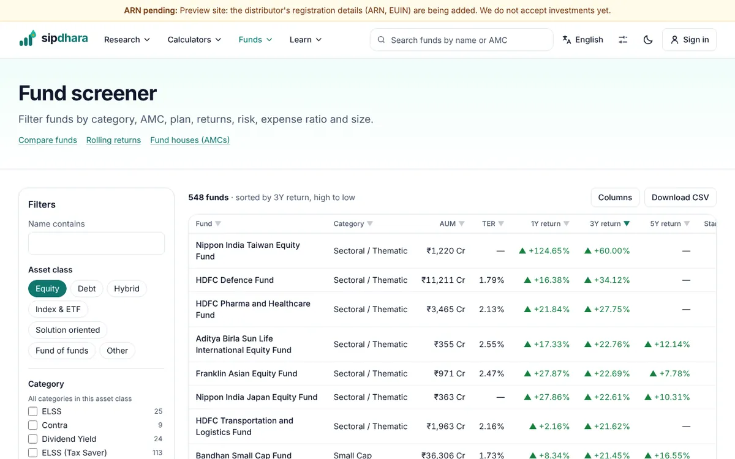Click Category column filter arrow

pos(370,224)
